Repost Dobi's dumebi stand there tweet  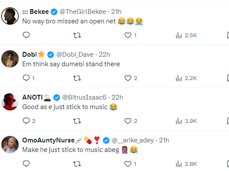click(x=77, y=78)
